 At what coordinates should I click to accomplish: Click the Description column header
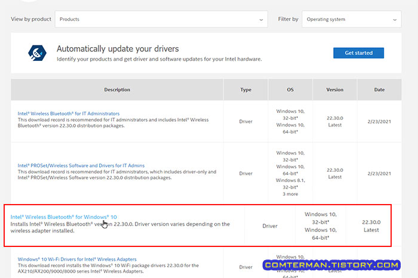point(117,89)
